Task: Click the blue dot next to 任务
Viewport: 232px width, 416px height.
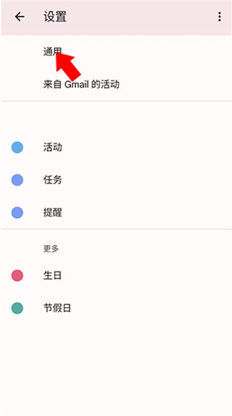Action: point(17,180)
